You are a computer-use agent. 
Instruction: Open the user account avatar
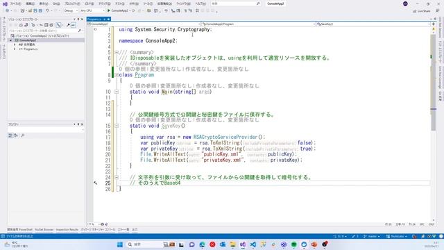click(x=405, y=3)
